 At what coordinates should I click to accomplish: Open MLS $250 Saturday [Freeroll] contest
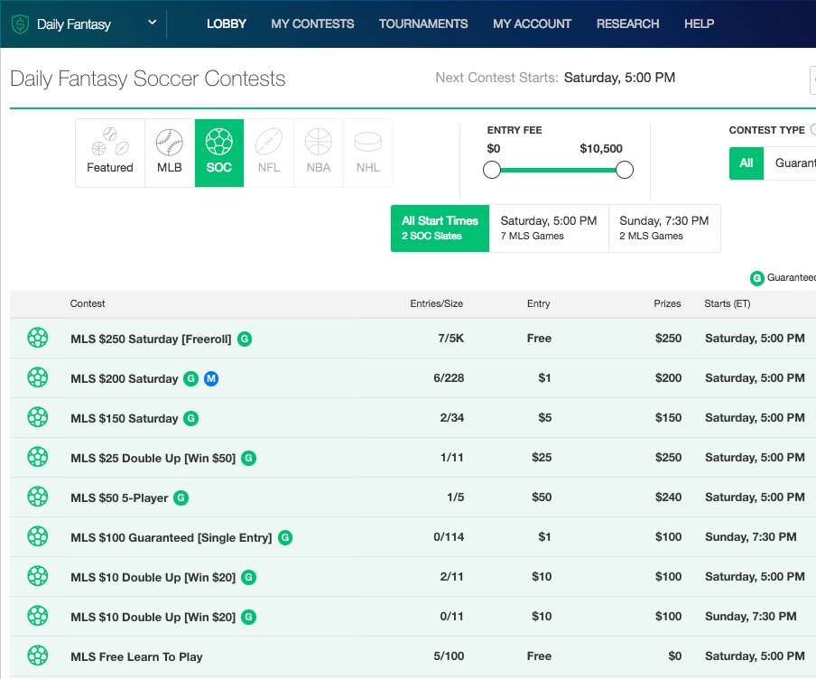[x=151, y=339]
